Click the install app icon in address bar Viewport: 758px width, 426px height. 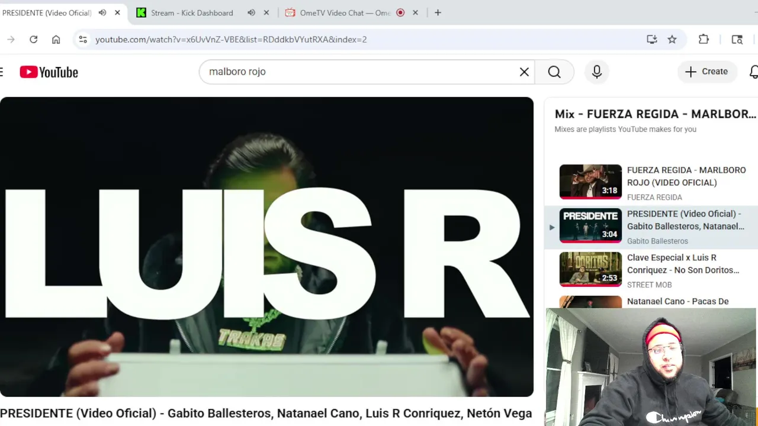(651, 40)
